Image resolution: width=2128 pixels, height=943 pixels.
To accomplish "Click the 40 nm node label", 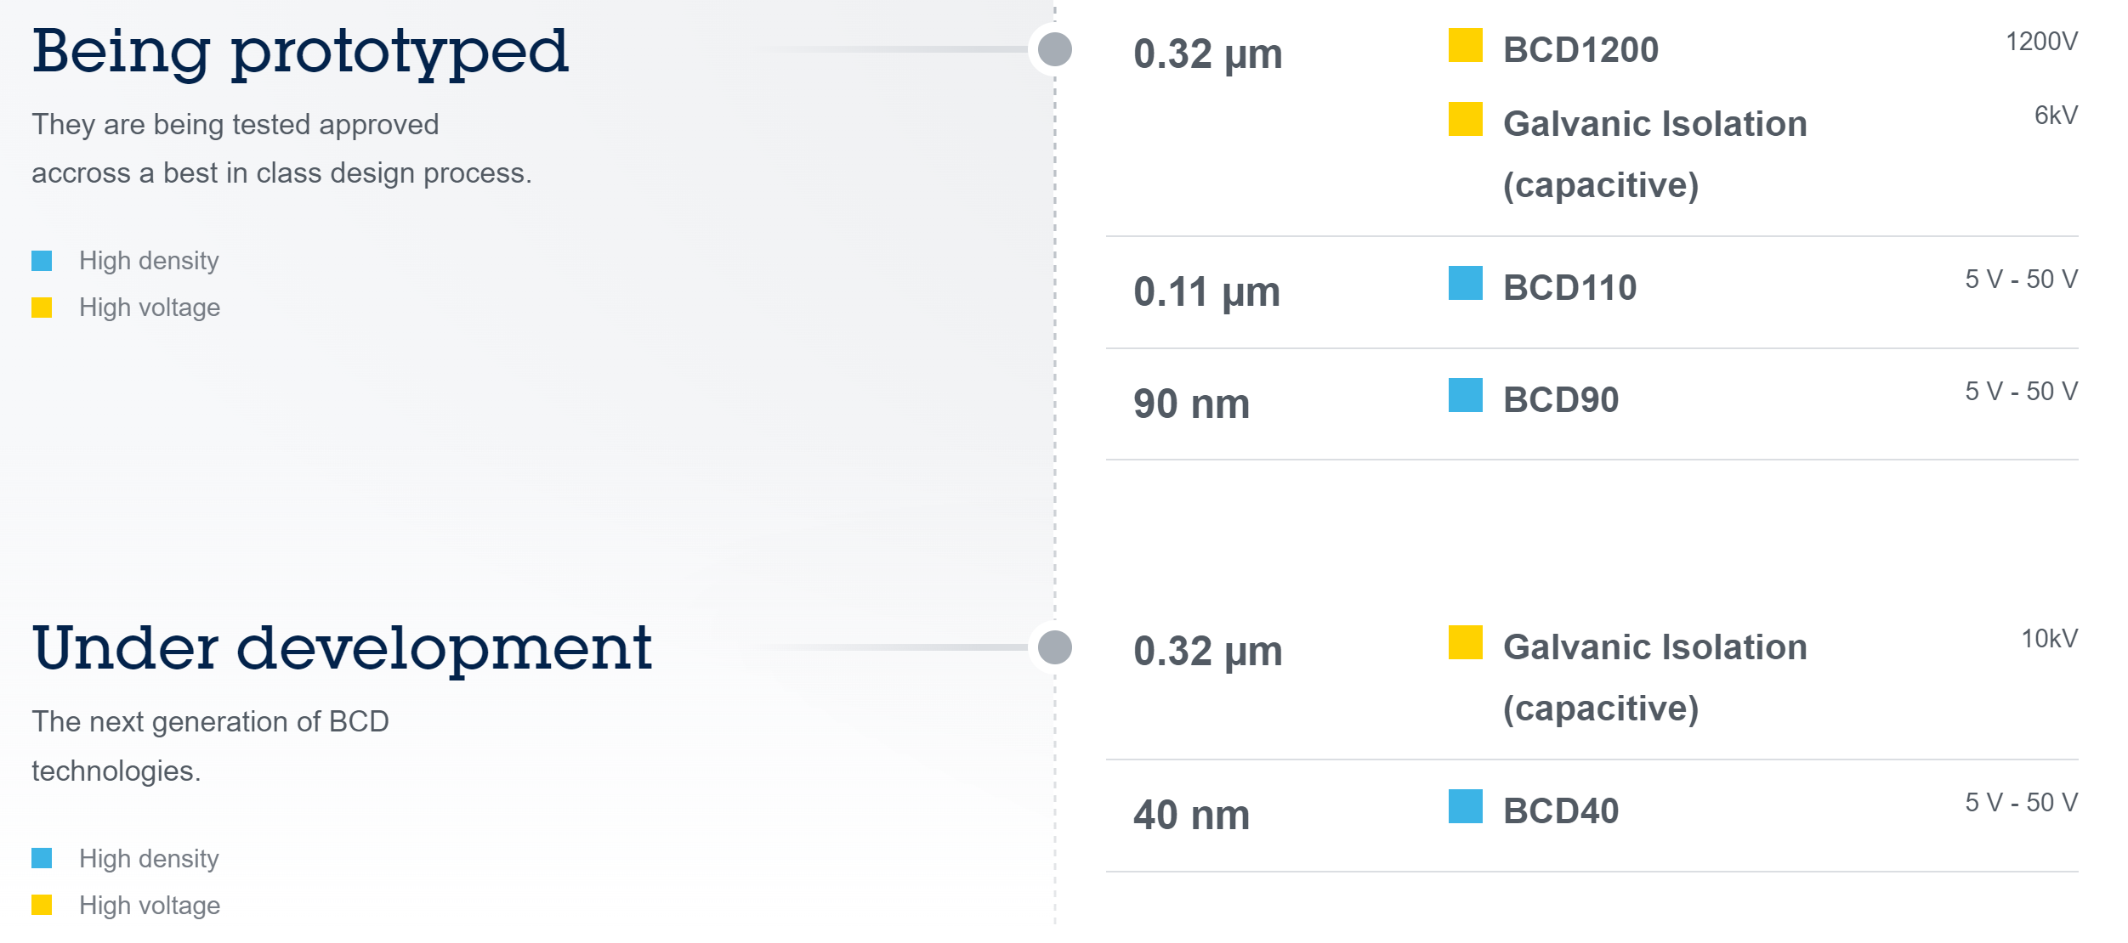I will [x=1191, y=816].
